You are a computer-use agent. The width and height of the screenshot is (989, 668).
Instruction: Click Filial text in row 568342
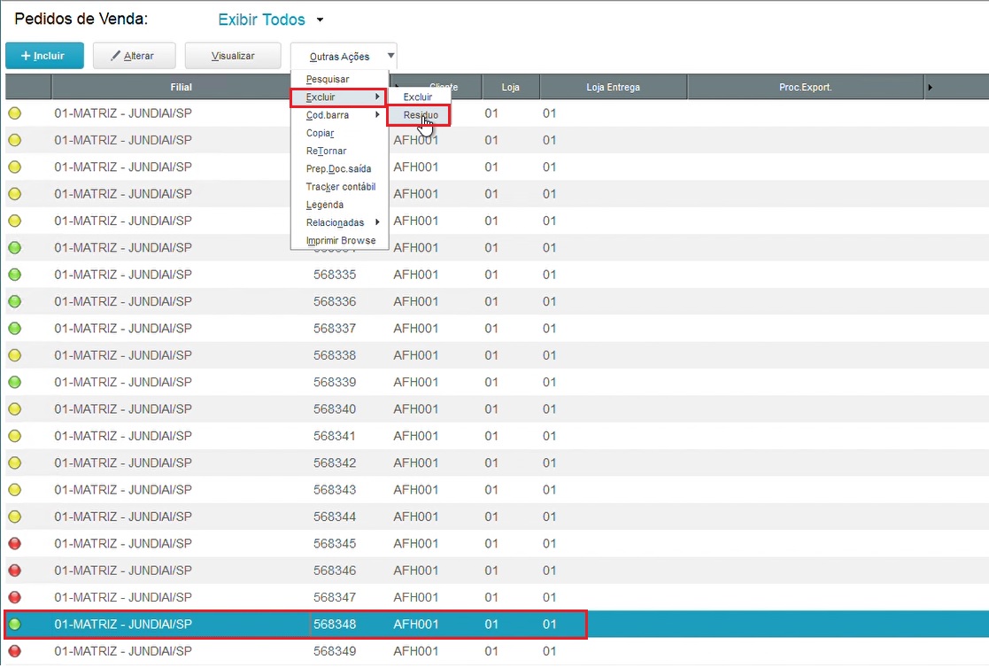(123, 462)
